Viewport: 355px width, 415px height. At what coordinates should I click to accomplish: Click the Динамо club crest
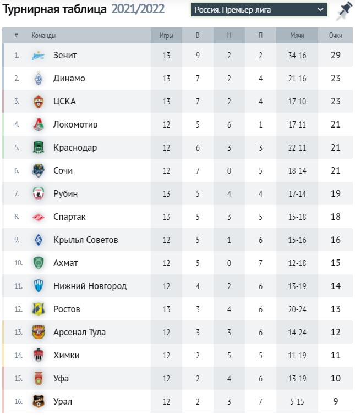(x=38, y=79)
